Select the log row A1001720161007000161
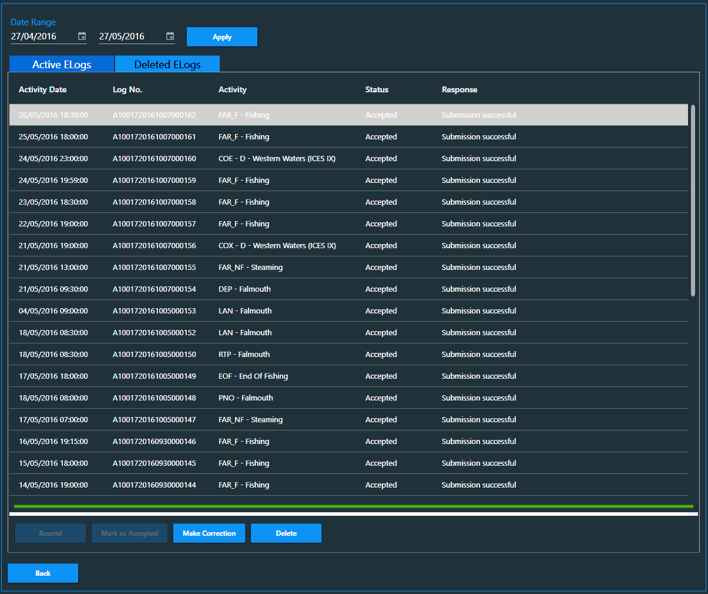708x594 pixels. pyautogui.click(x=348, y=137)
